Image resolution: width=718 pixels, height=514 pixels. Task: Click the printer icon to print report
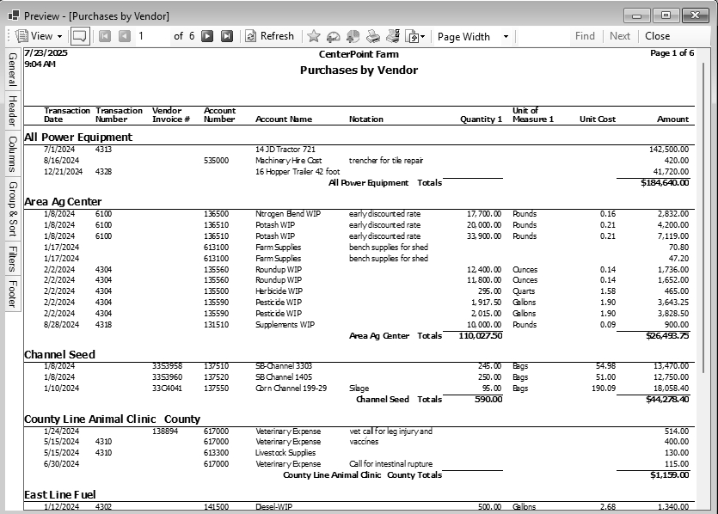(373, 36)
